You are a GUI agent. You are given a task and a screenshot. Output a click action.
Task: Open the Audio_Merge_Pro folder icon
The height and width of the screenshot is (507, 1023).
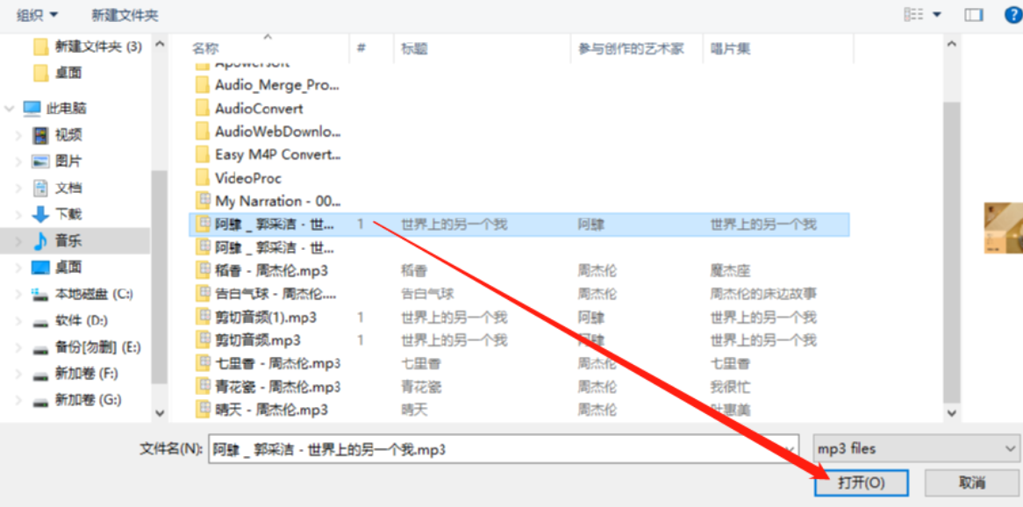click(203, 85)
